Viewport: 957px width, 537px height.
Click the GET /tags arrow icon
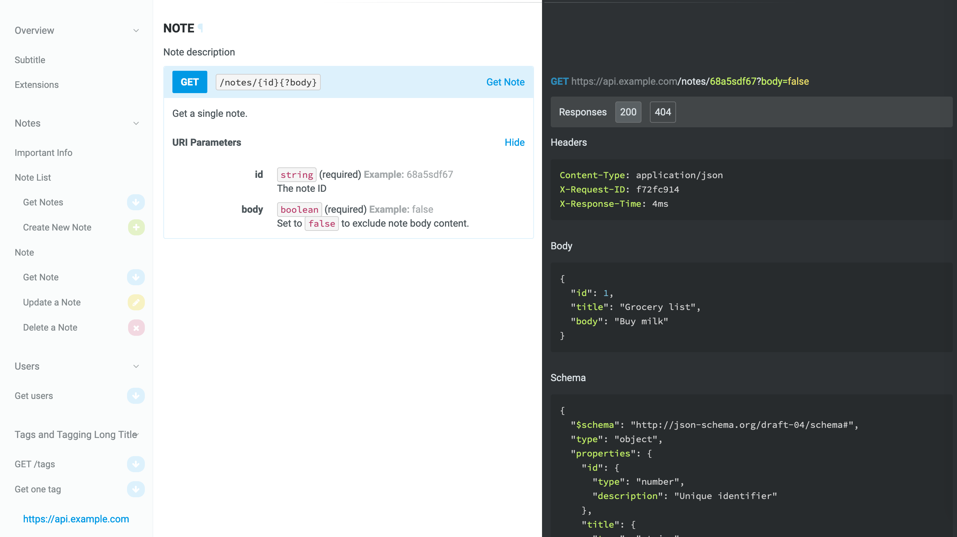136,464
